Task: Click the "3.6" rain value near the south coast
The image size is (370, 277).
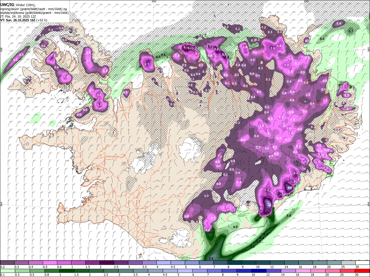Action: [x=211, y=259]
